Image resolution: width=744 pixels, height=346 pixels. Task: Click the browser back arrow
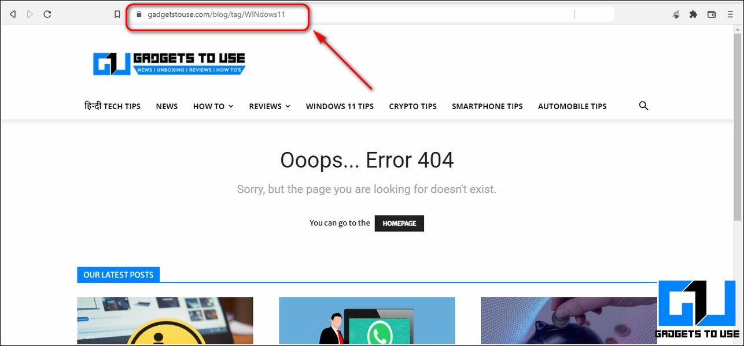click(x=13, y=14)
